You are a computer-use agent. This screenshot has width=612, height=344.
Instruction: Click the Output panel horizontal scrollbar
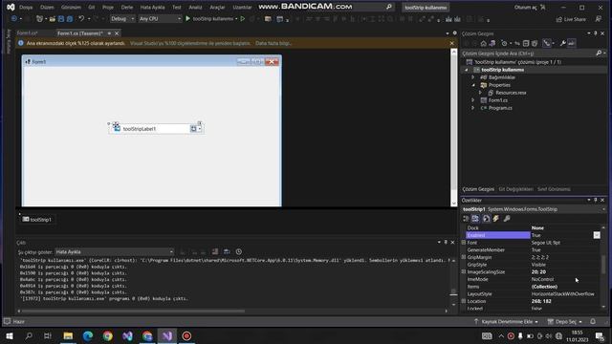coord(134,311)
